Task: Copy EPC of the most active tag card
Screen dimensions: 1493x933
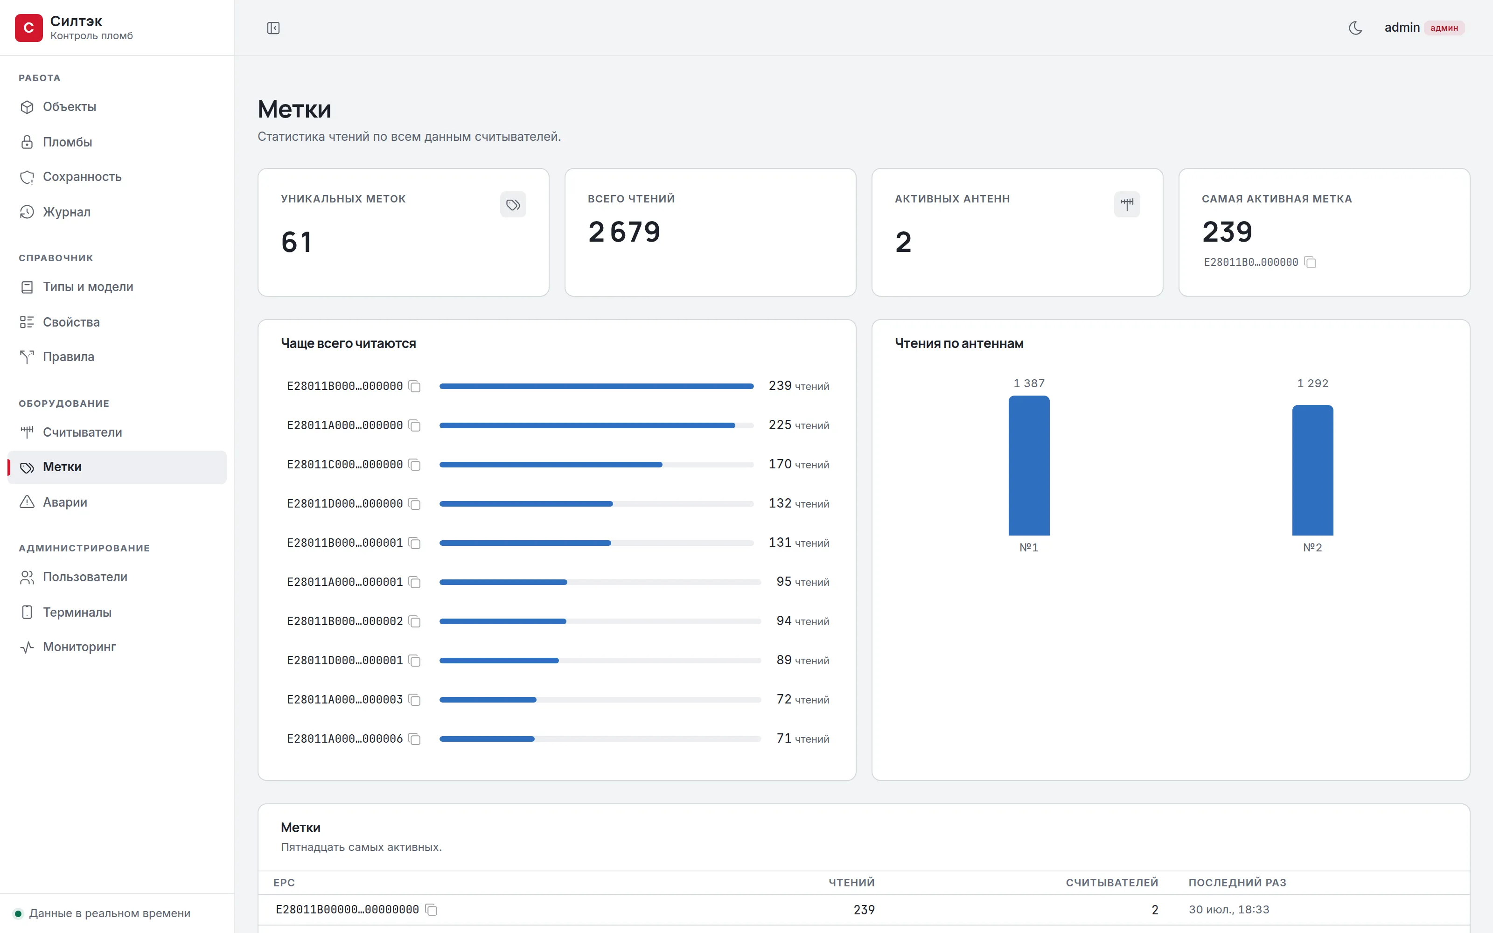Action: point(1311,263)
